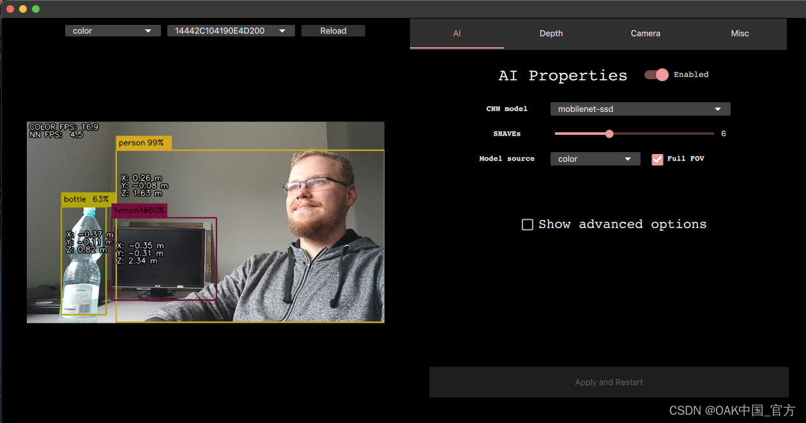Screen dimensions: 806x423
Task: Click the camera preview image
Action: click(x=206, y=222)
